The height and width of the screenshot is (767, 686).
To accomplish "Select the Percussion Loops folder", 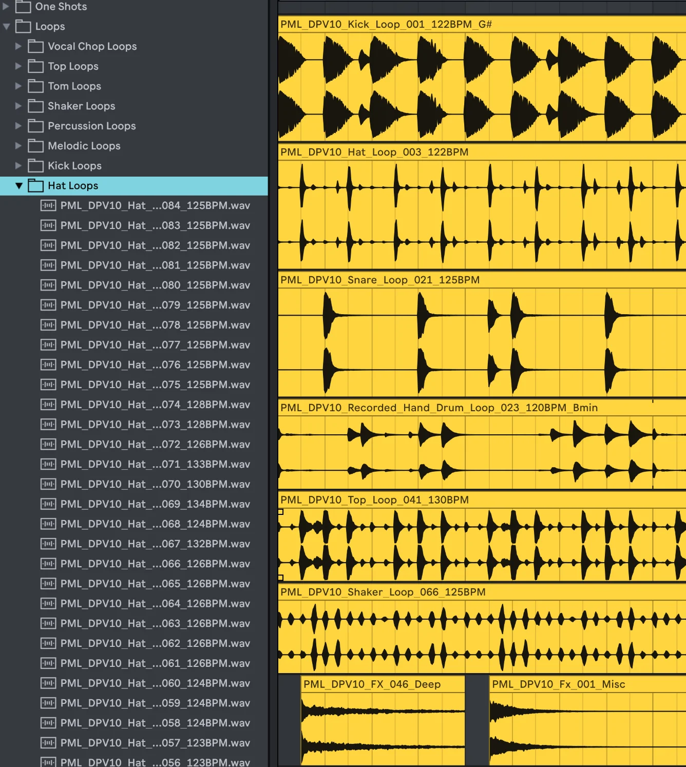I will (91, 126).
